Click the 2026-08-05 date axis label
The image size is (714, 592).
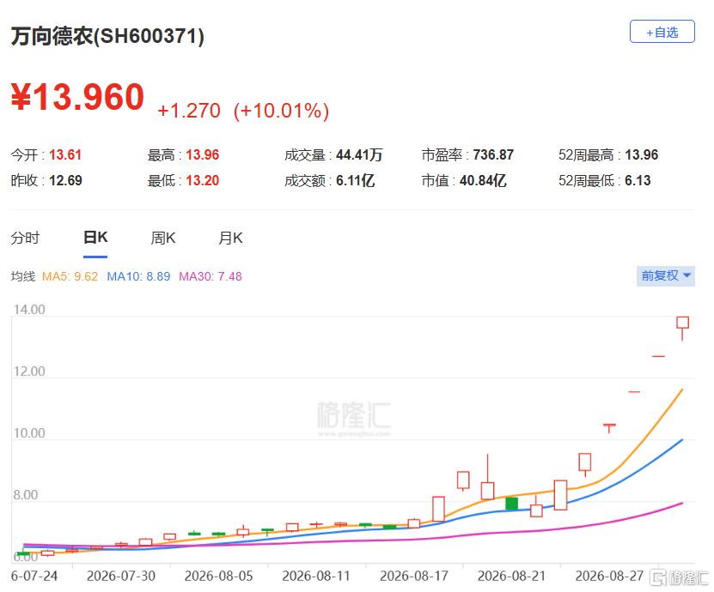click(218, 576)
